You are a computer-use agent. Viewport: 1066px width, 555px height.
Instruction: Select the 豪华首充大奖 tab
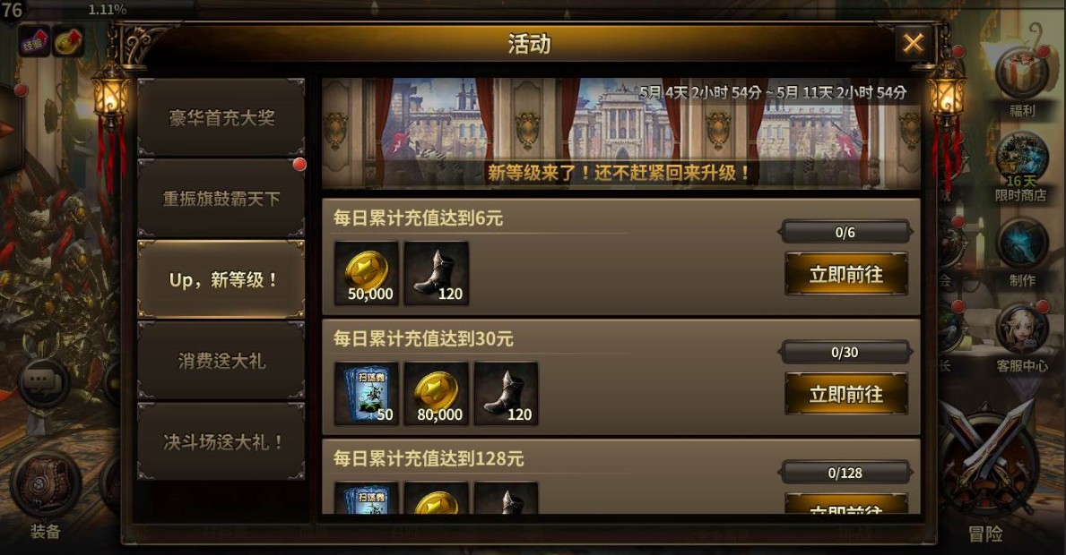click(x=221, y=117)
